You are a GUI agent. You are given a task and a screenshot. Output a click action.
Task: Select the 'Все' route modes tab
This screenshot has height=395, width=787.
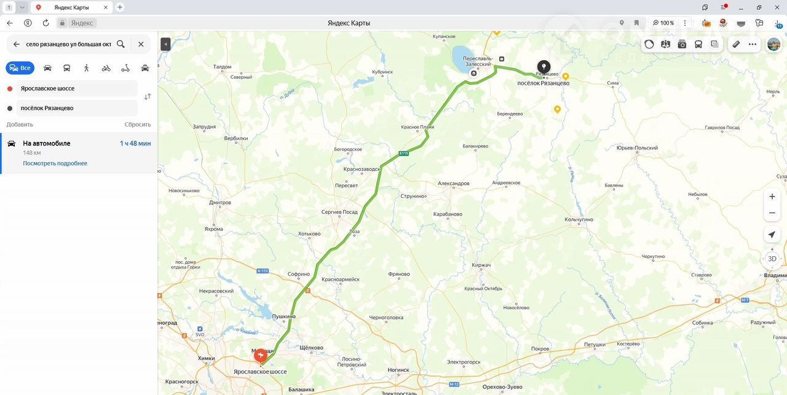point(20,68)
